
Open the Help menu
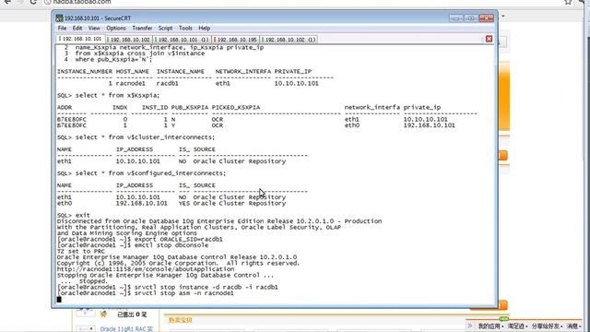pyautogui.click(x=205, y=29)
